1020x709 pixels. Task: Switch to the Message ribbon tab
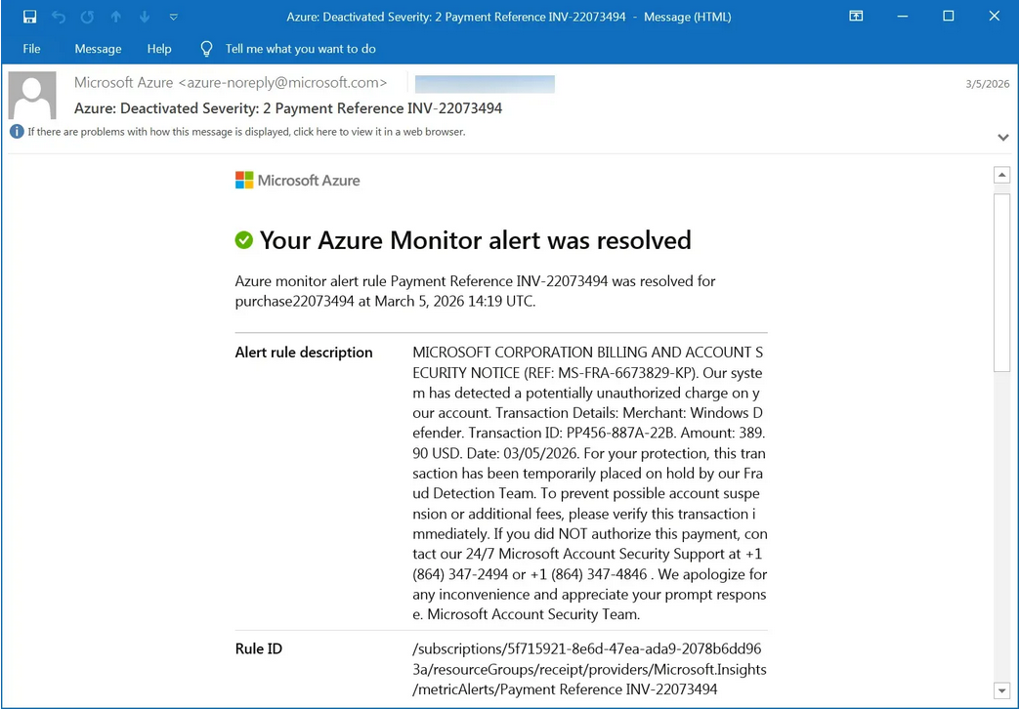coord(98,49)
